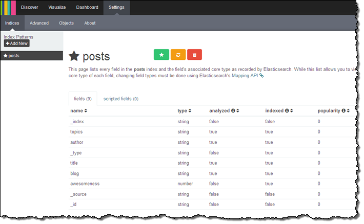Click the external link icon after Mapping API
The width and height of the screenshot is (364, 224).
click(x=261, y=76)
